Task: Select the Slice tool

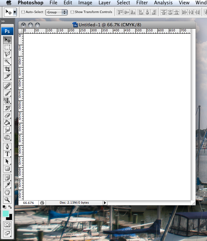Action: tap(7, 76)
